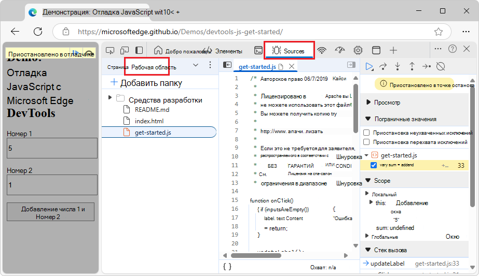The height and width of the screenshot is (276, 479).
Task: Go back to the previous page
Action: [x=15, y=32]
